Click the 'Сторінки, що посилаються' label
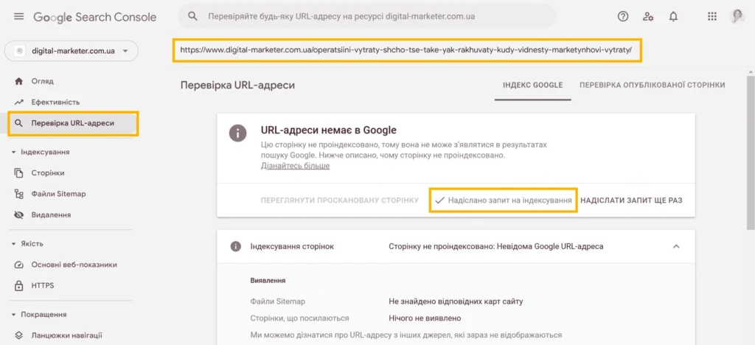The width and height of the screenshot is (755, 345). coord(299,318)
